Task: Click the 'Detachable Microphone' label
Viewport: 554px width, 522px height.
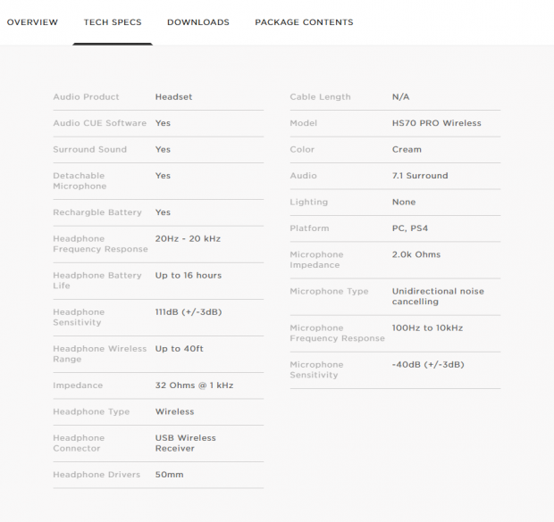Action: [80, 181]
